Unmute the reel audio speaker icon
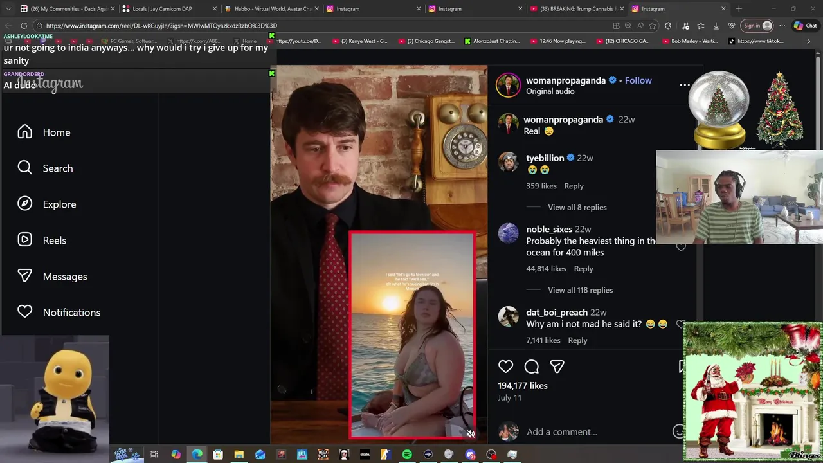The image size is (823, 463). (x=470, y=434)
